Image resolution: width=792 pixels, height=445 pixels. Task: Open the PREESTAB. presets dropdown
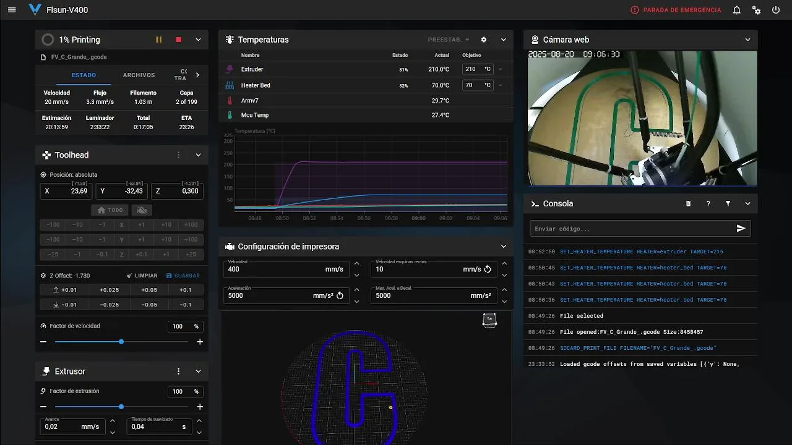449,40
